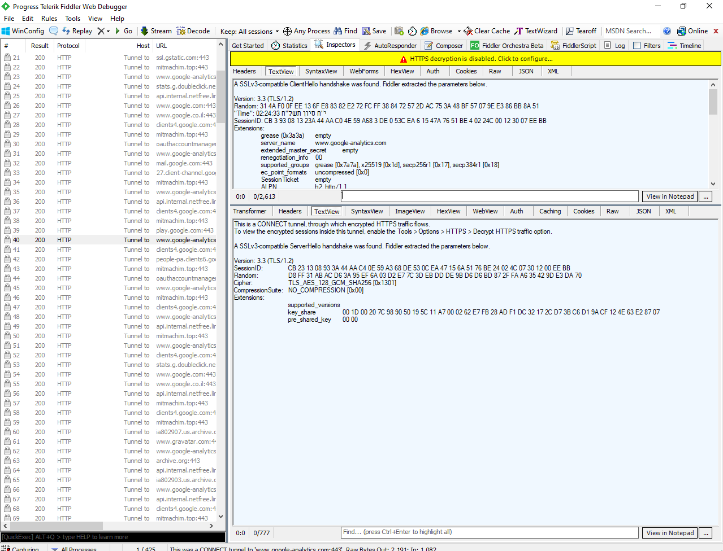Viewport: 723px width, 551px height.
Task: Open the Filters tab
Action: point(647,46)
